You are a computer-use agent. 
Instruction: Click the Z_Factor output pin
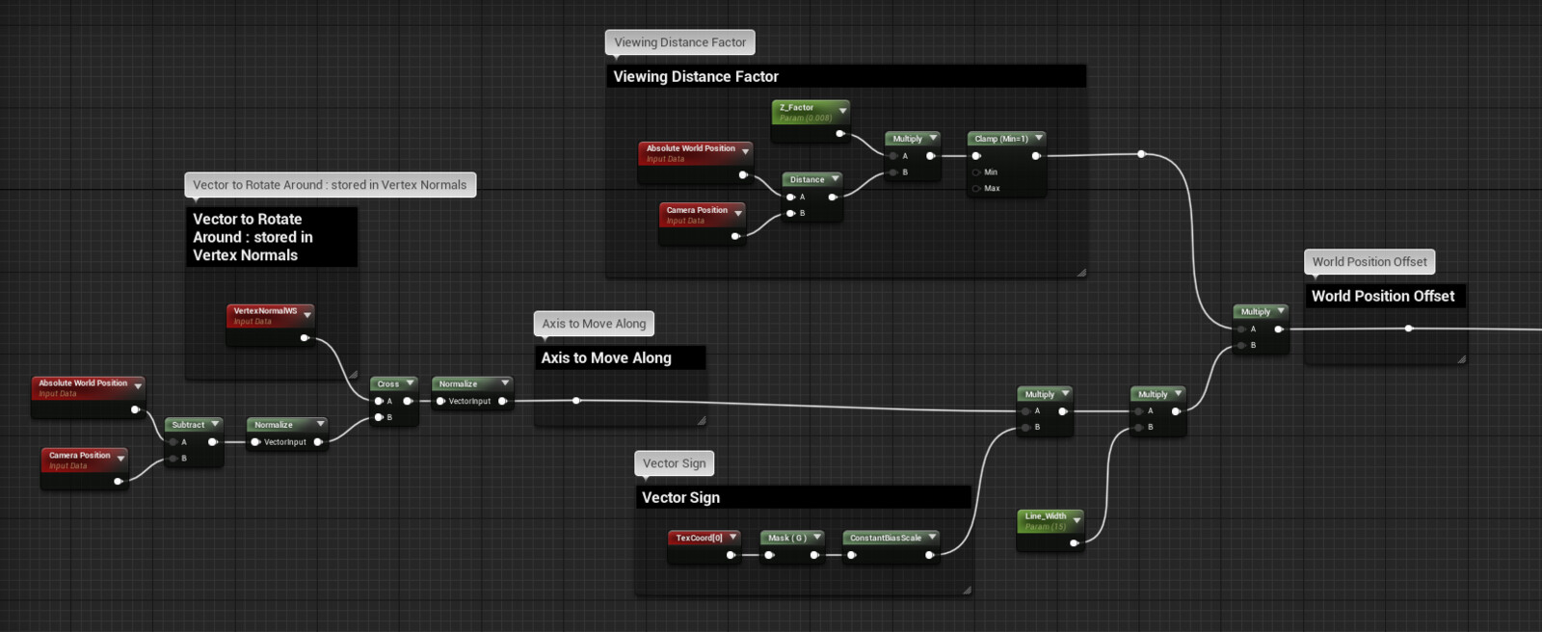pyautogui.click(x=840, y=134)
